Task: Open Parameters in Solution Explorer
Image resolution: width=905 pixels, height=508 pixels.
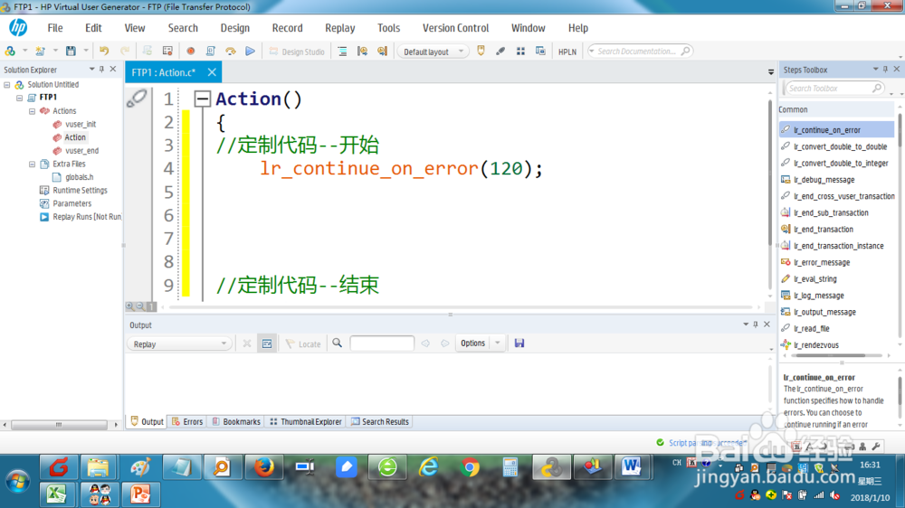Action: coord(71,203)
